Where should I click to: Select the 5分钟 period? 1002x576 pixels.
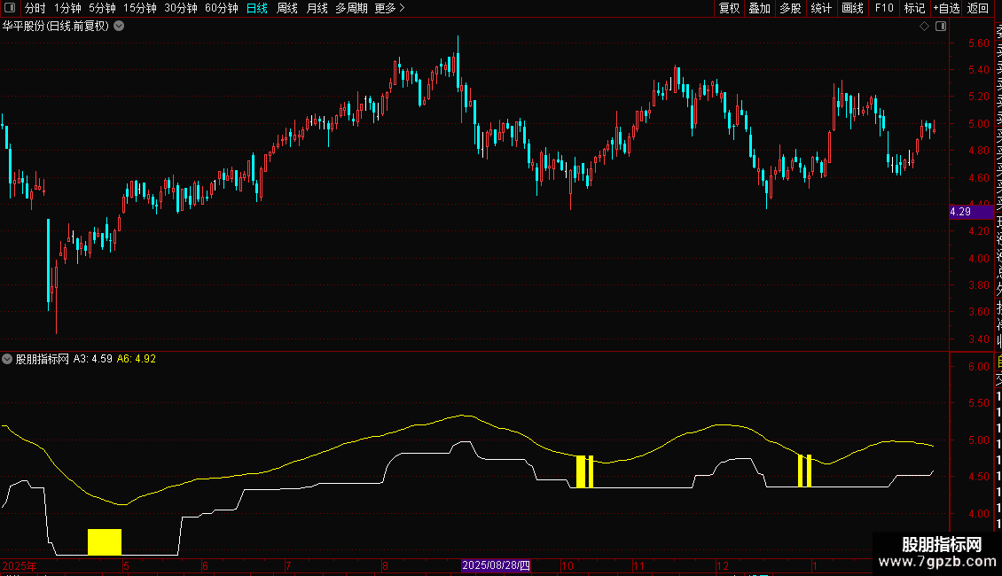(x=102, y=8)
